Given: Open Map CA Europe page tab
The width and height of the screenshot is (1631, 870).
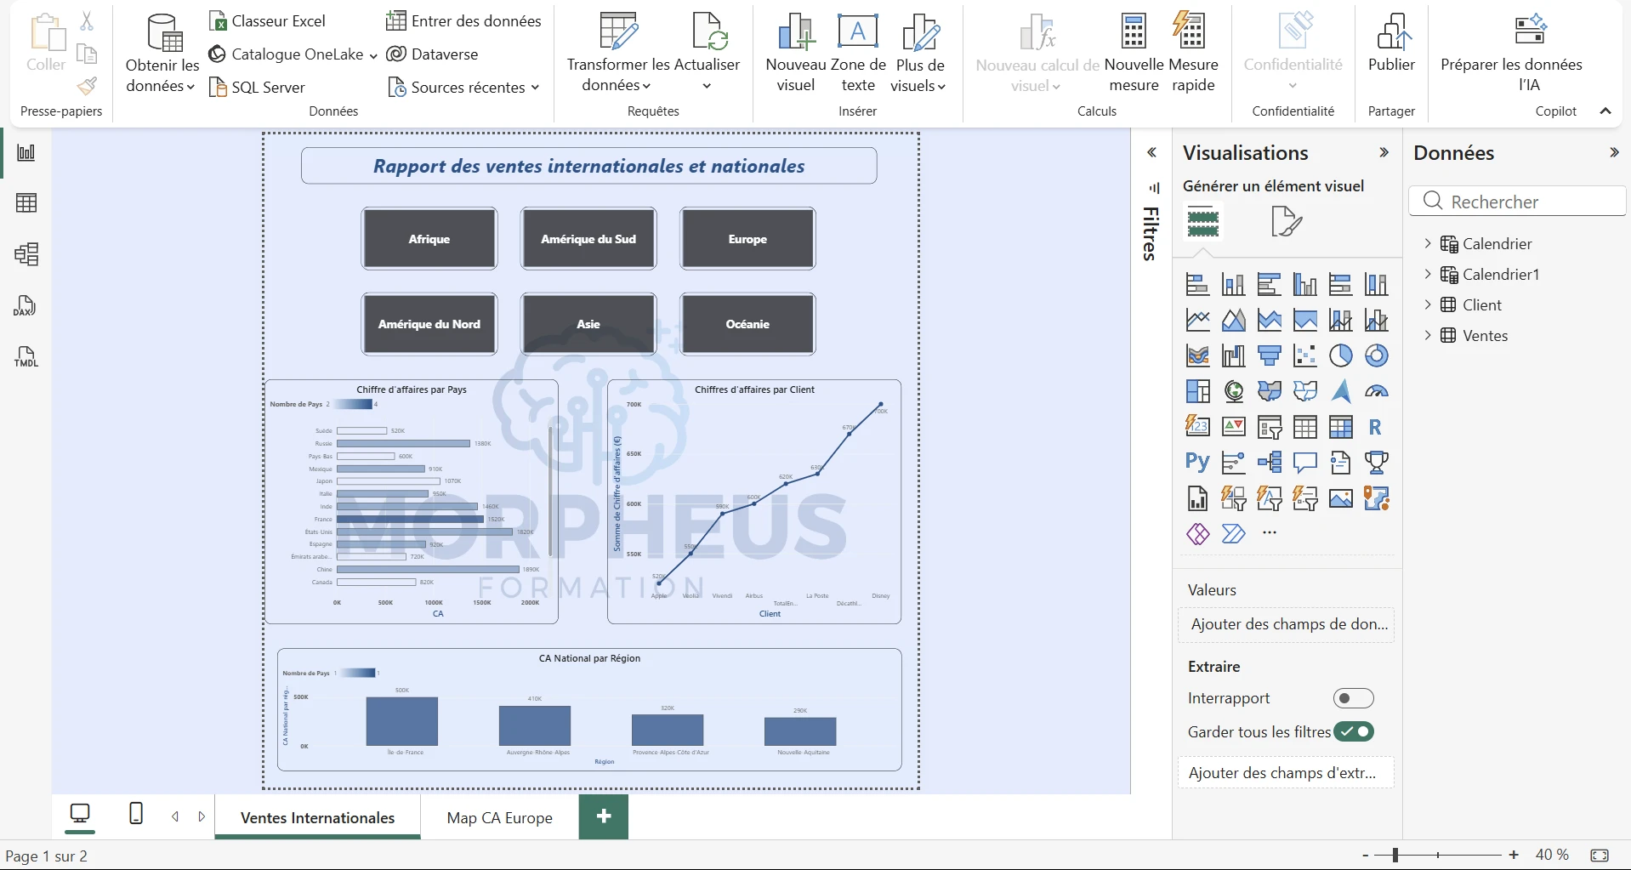Looking at the screenshot, I should point(500,817).
